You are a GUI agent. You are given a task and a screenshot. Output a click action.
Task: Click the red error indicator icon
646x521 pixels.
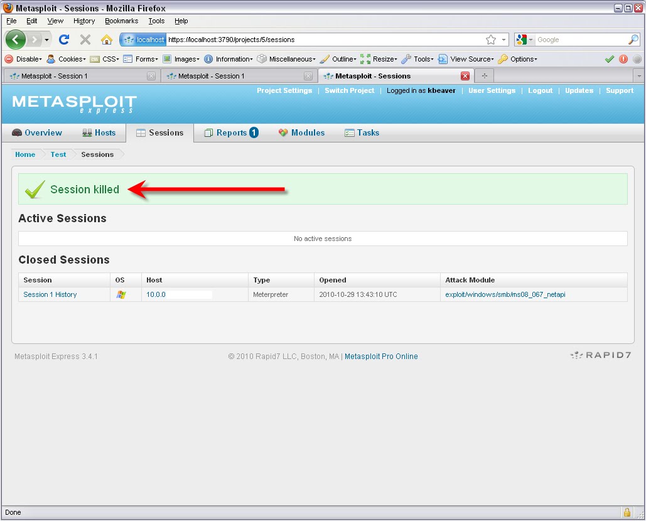click(x=623, y=59)
